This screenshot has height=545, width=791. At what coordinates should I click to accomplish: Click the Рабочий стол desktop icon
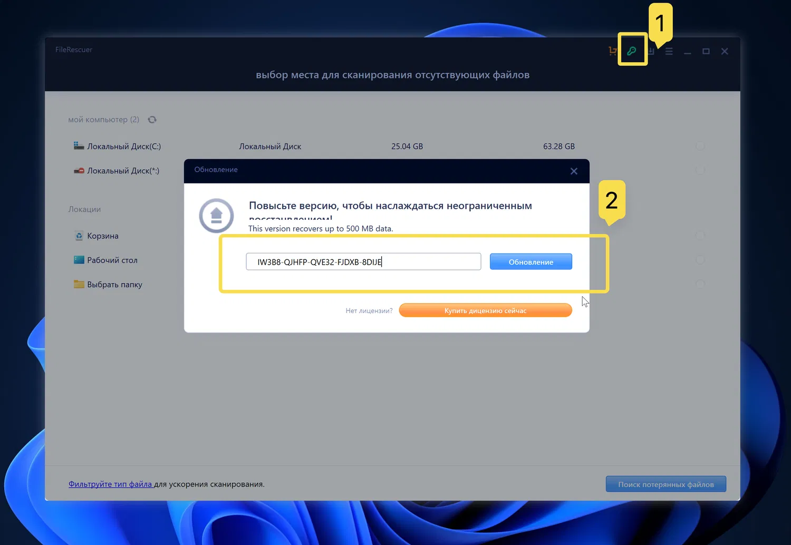[x=79, y=260]
